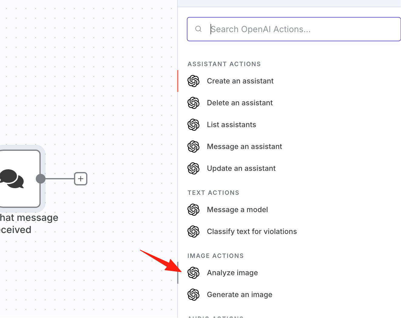The height and width of the screenshot is (318, 401).
Task: Click OpenAI icon next to Message an assistant
Action: pyautogui.click(x=194, y=147)
